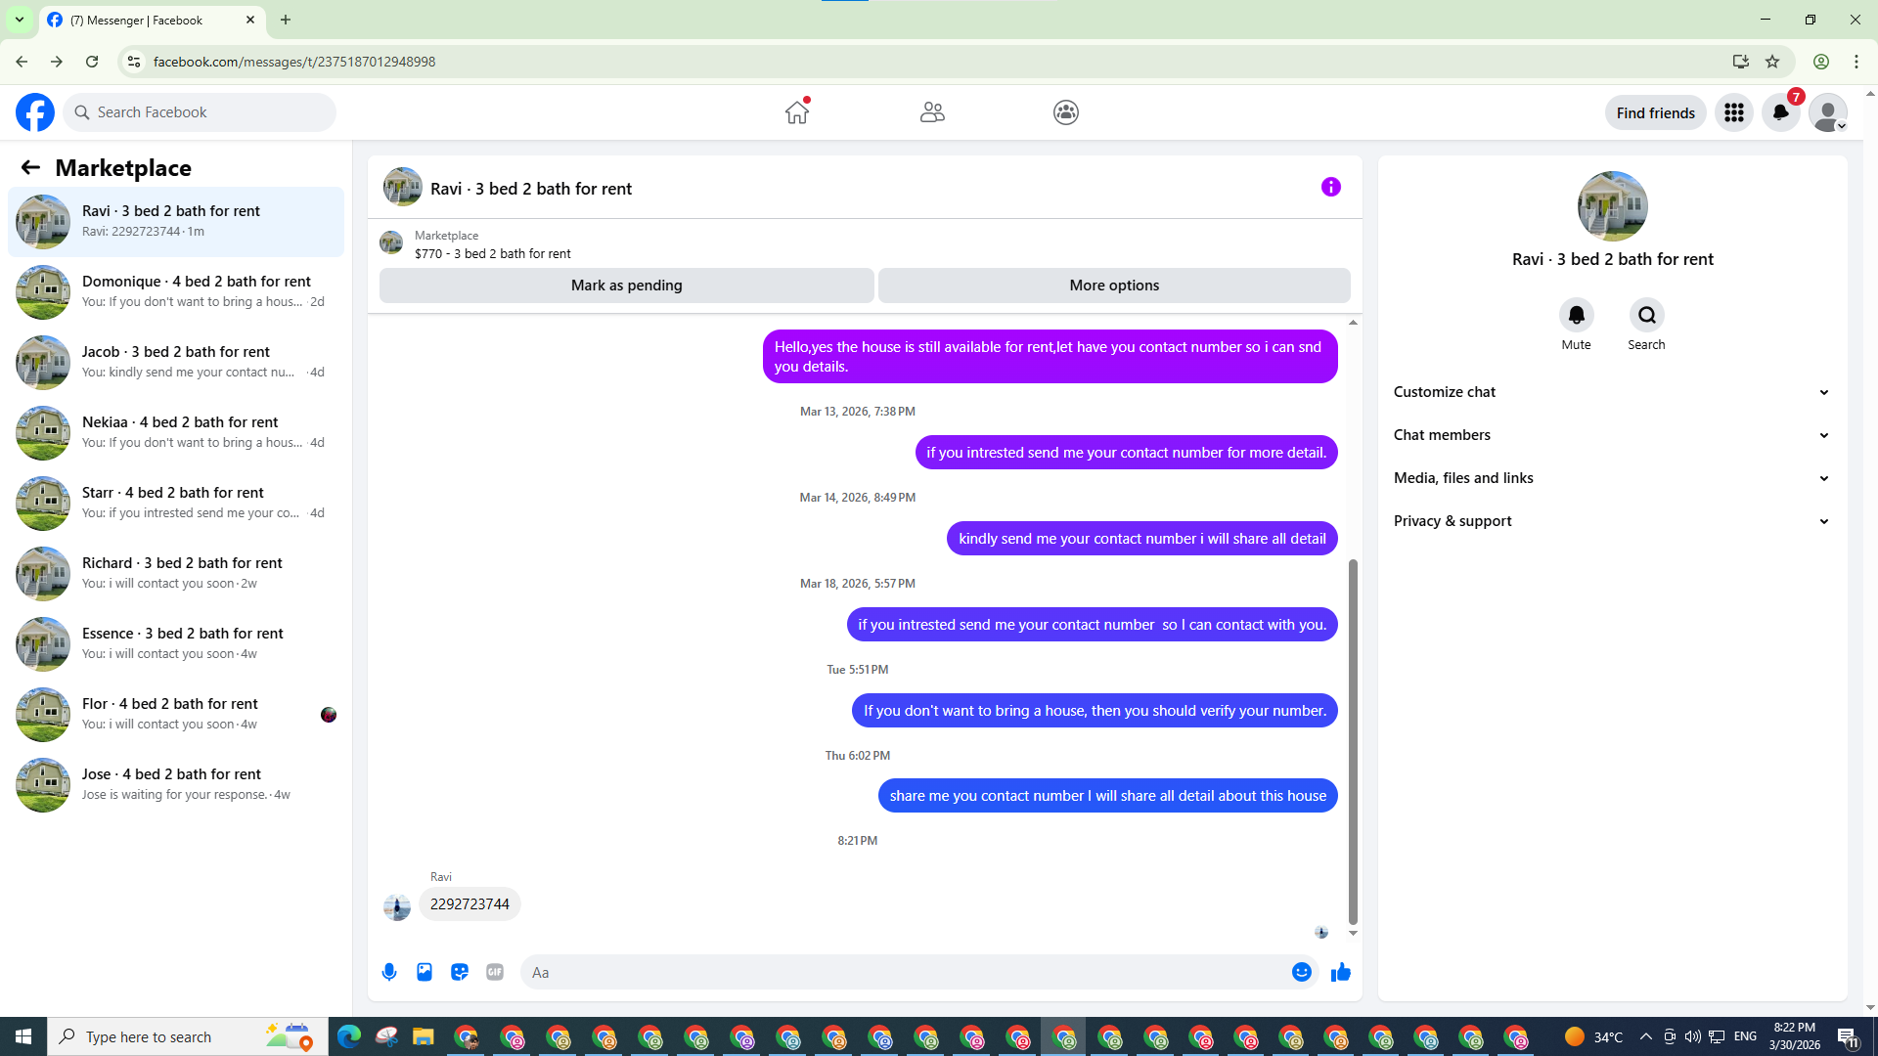
Task: Mute the Ravi conversation
Action: tap(1576, 315)
